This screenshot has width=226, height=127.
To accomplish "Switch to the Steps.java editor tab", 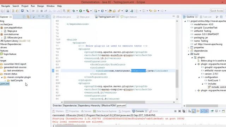I will click(83, 17).
